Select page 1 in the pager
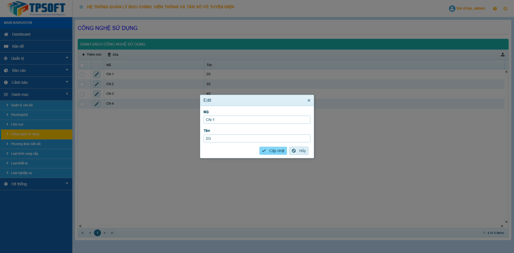This screenshot has height=253, width=514. pyautogui.click(x=97, y=233)
